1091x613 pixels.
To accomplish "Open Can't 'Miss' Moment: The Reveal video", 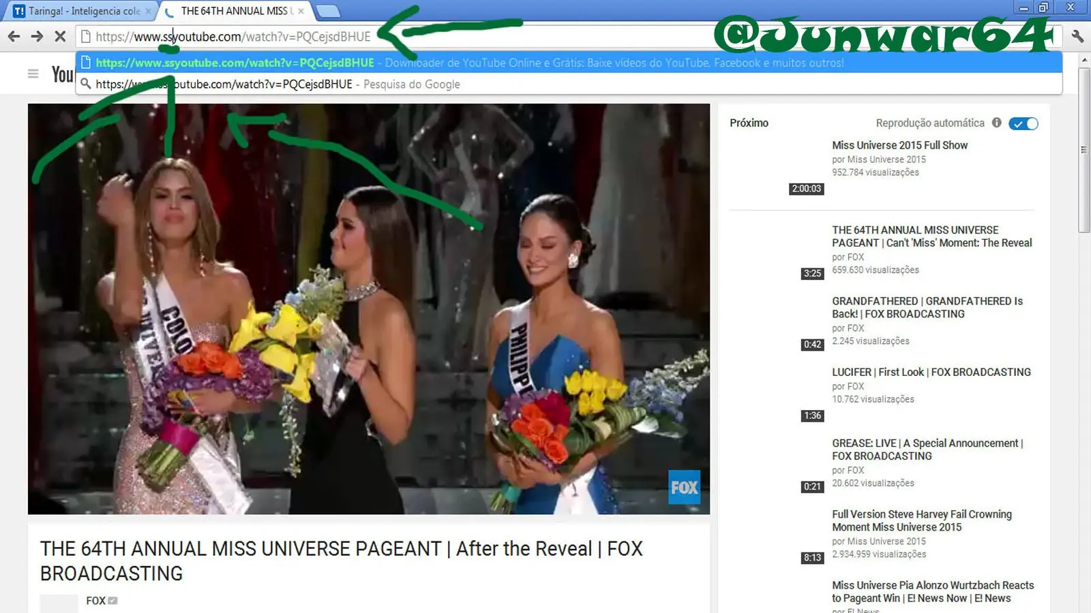I will click(x=931, y=236).
